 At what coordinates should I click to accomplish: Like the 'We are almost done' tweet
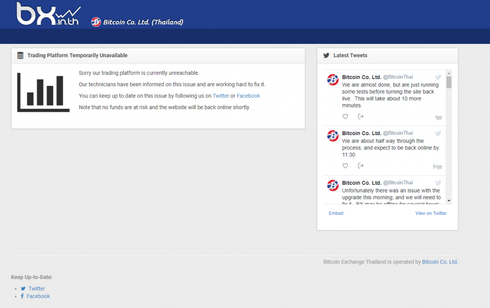click(345, 117)
